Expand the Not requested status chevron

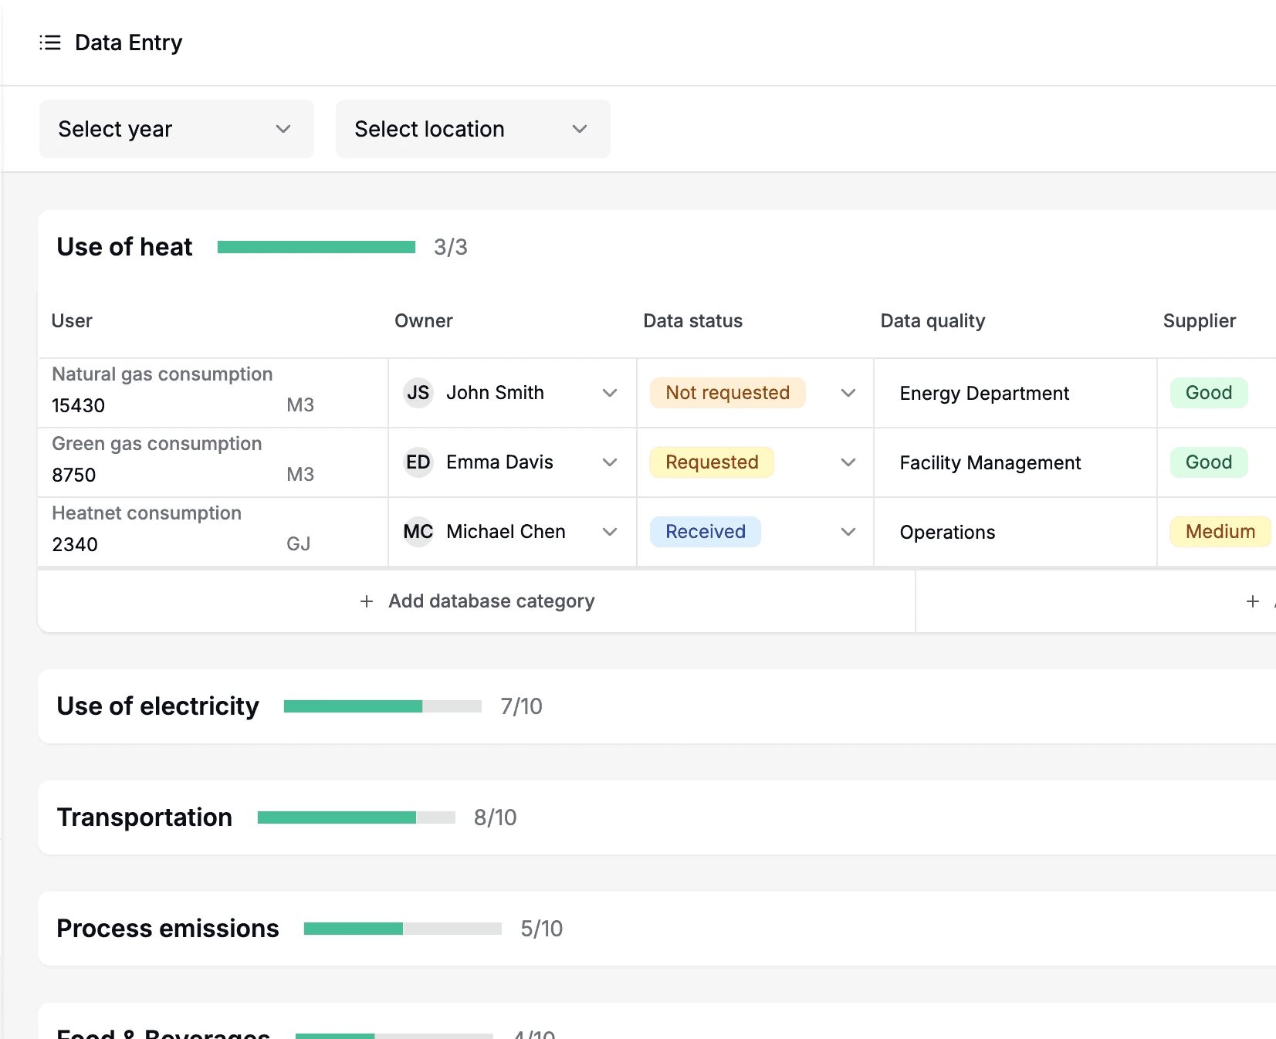pyautogui.click(x=848, y=393)
